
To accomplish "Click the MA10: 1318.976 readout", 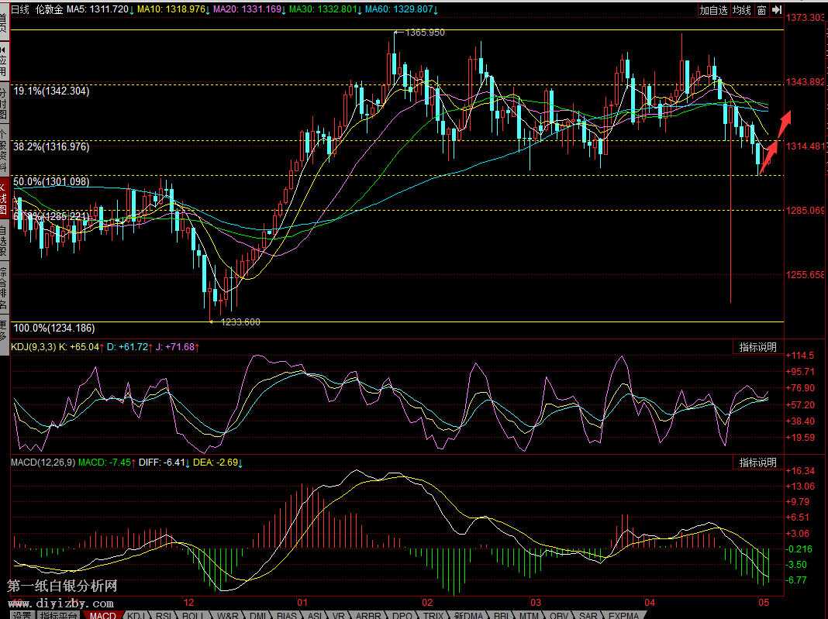I will click(173, 9).
